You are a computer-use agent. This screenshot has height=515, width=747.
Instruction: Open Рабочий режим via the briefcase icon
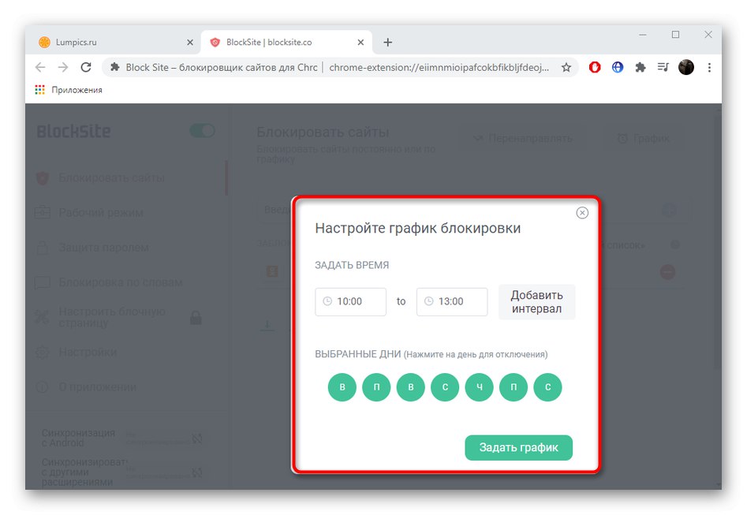43,212
